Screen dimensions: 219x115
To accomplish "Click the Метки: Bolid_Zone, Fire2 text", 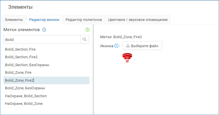I will [x=121, y=37].
